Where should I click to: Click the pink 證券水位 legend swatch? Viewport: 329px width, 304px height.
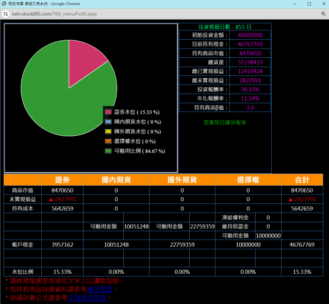108,112
